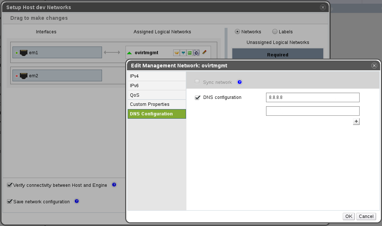Click the help icon beside Sync network
Image resolution: width=382 pixels, height=226 pixels.
(239, 82)
